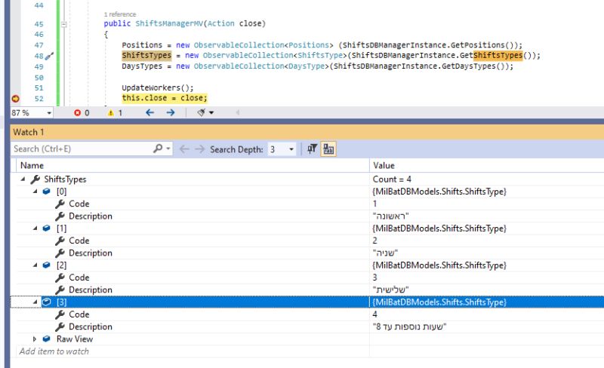
Task: Click the wrench icon of Description under [0]
Action: (x=60, y=216)
